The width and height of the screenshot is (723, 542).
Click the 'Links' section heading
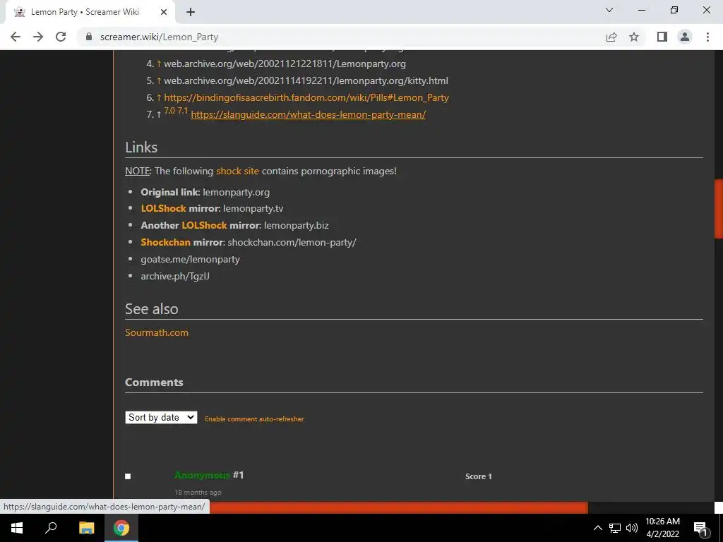(x=141, y=147)
